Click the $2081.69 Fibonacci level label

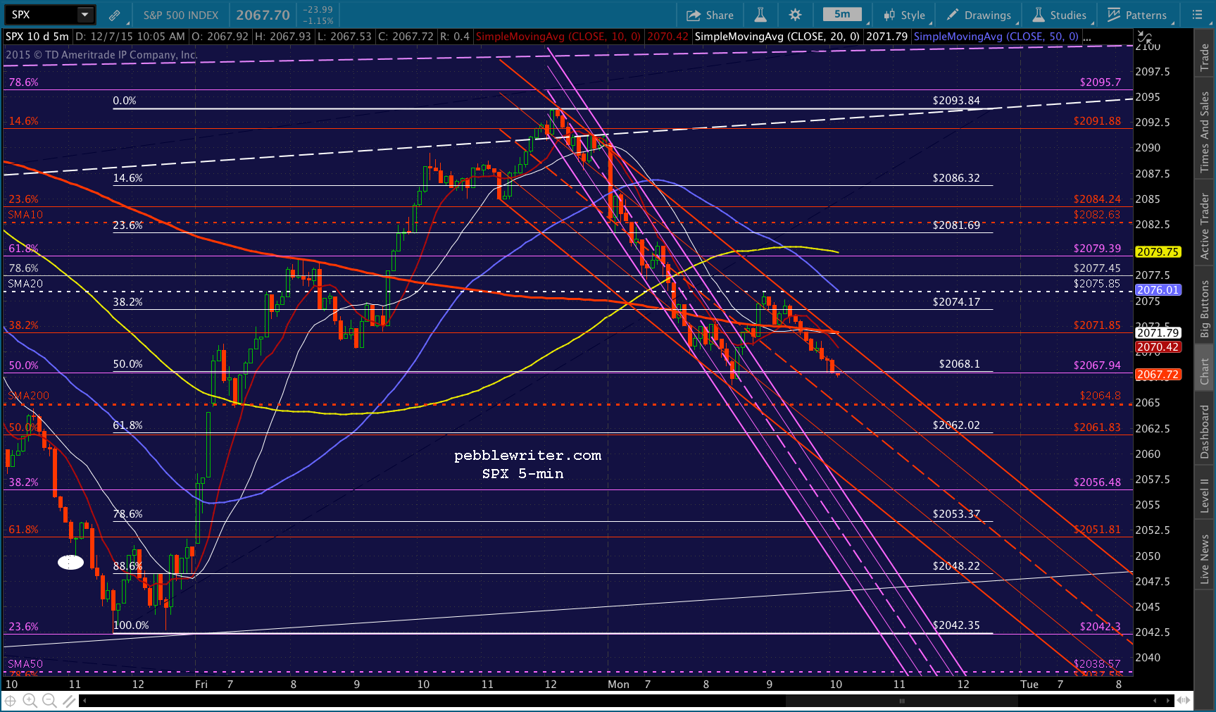pyautogui.click(x=956, y=225)
